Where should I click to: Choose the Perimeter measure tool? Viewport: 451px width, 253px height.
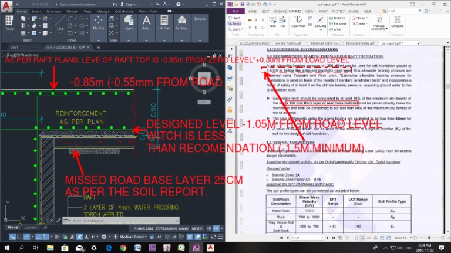tap(338, 23)
